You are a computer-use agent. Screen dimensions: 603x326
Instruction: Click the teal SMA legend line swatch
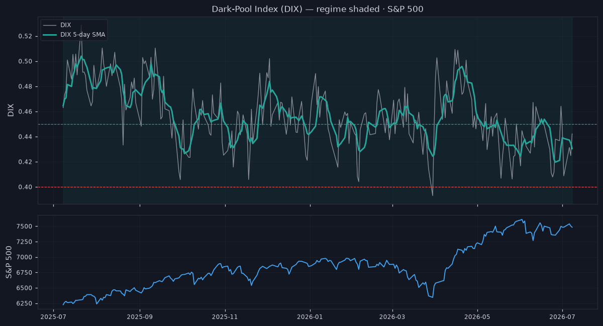coord(50,34)
